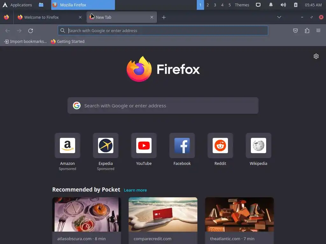Click the battery power icon
Image resolution: width=326 pixels, height=244 pixels.
coord(296,5)
